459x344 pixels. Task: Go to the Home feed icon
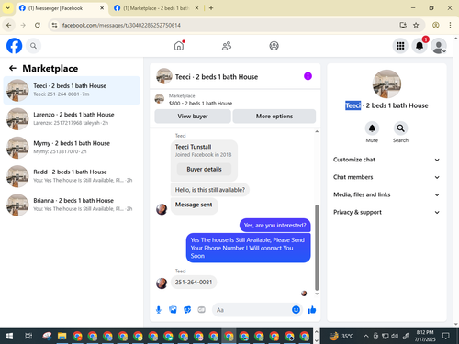tap(179, 46)
